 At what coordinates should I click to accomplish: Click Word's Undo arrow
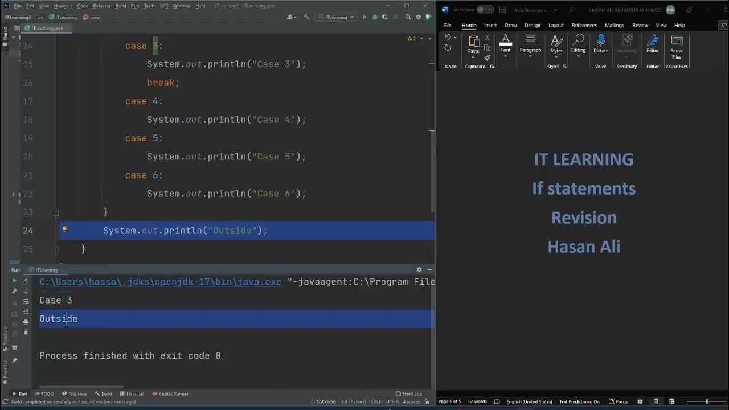coord(448,38)
